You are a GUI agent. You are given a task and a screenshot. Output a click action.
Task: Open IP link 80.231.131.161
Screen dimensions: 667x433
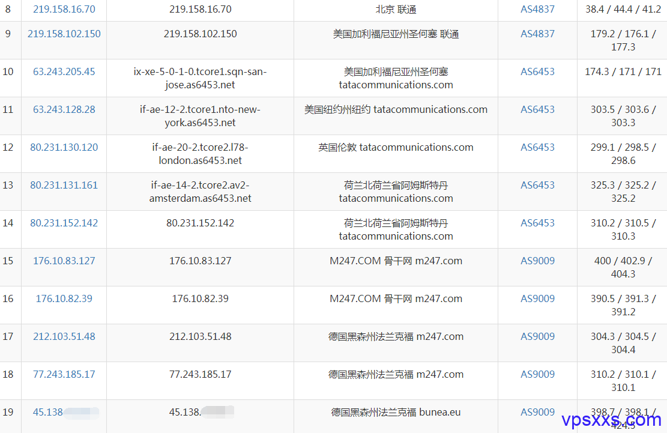64,186
